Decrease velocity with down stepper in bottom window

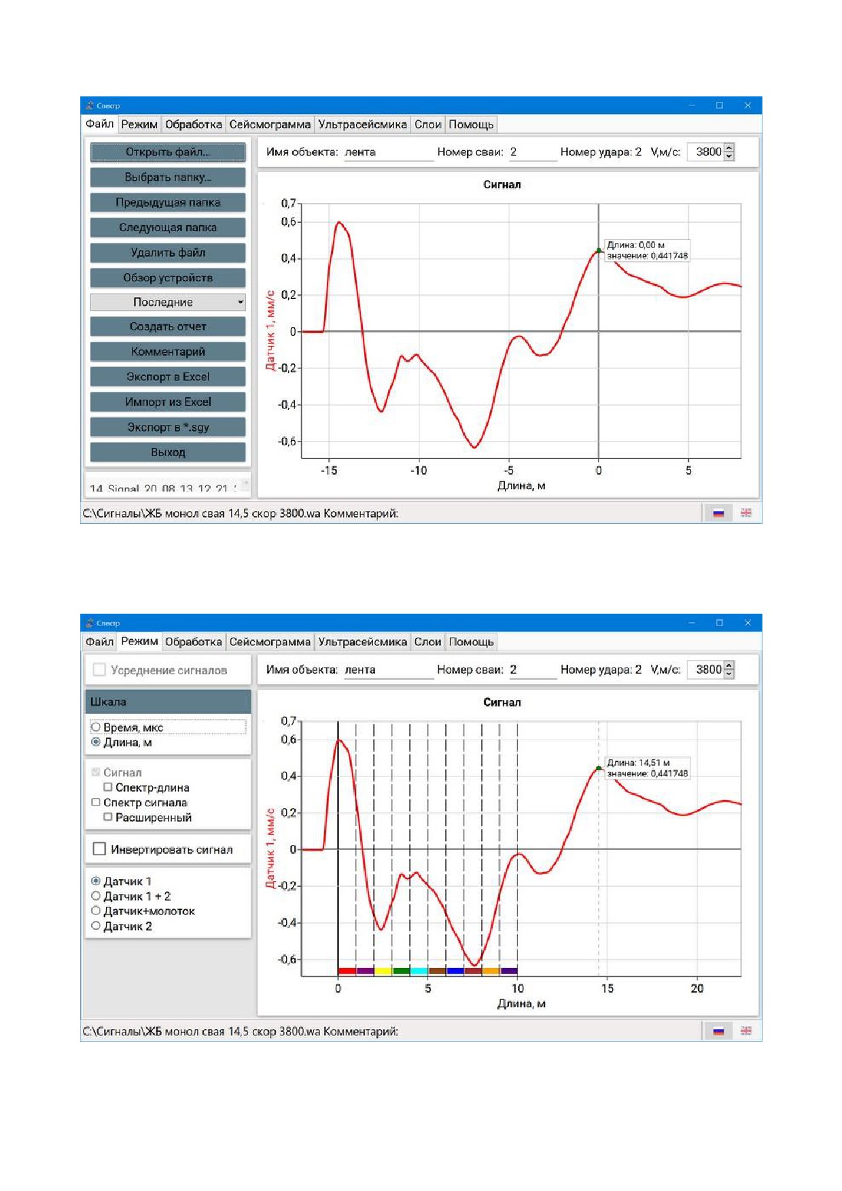[x=729, y=674]
